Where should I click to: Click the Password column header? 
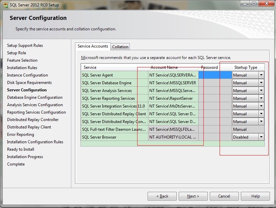point(215,67)
